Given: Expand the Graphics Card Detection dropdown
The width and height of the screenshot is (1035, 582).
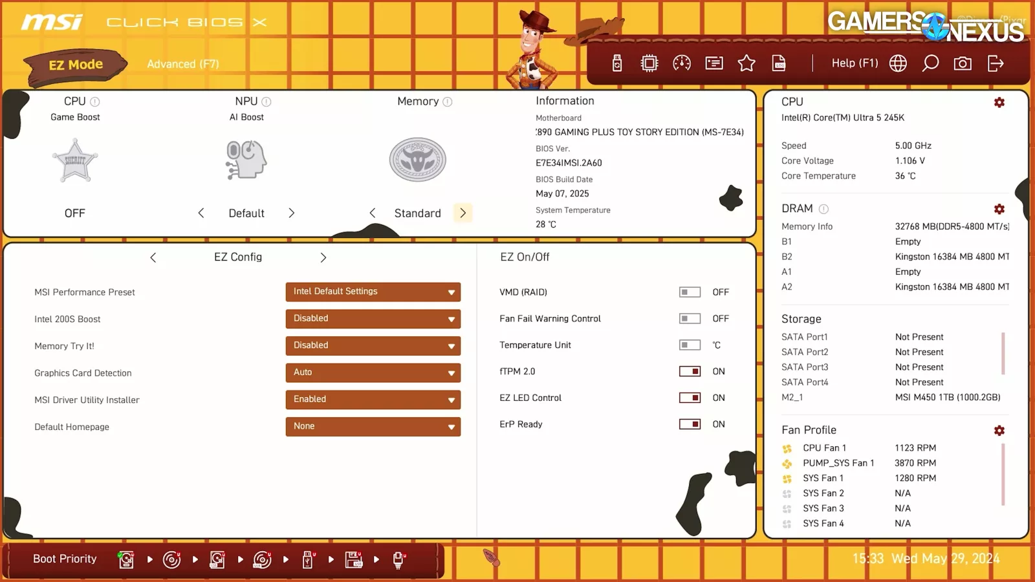Looking at the screenshot, I should click(373, 372).
